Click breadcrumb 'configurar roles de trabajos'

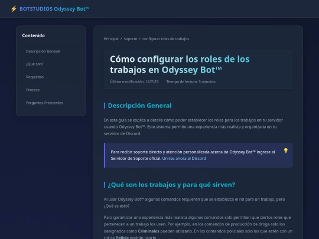tap(165, 39)
